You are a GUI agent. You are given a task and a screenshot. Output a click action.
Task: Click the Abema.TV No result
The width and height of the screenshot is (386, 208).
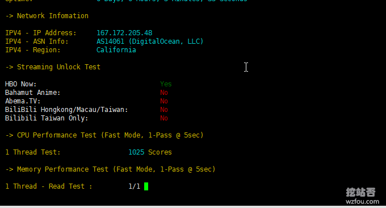pyautogui.click(x=164, y=101)
